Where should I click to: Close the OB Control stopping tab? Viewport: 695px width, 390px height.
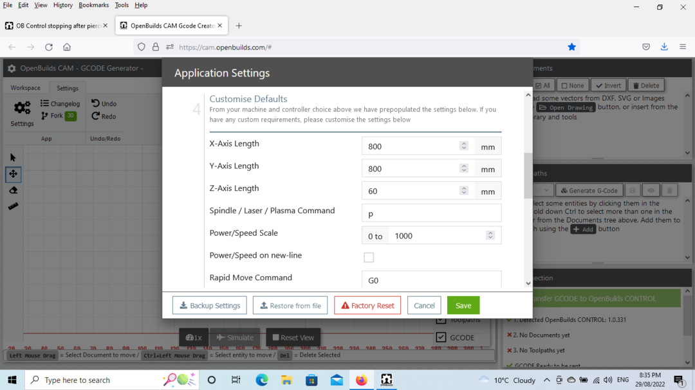pyautogui.click(x=105, y=26)
